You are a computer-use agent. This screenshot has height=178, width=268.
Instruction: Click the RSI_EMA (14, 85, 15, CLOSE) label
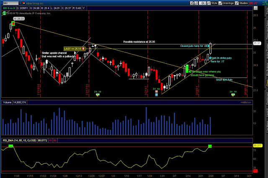[19, 141]
